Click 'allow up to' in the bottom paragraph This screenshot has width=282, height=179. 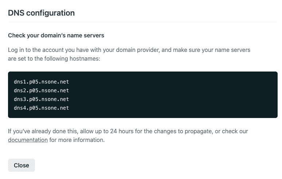[x=99, y=131]
